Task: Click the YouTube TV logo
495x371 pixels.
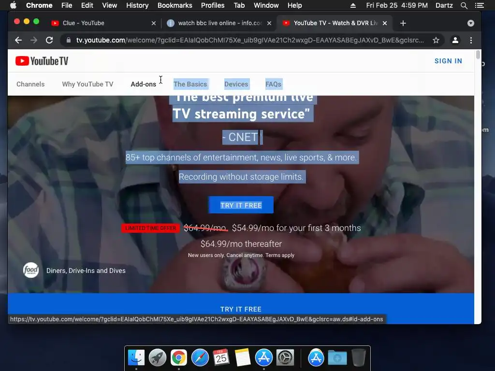Action: [x=42, y=61]
